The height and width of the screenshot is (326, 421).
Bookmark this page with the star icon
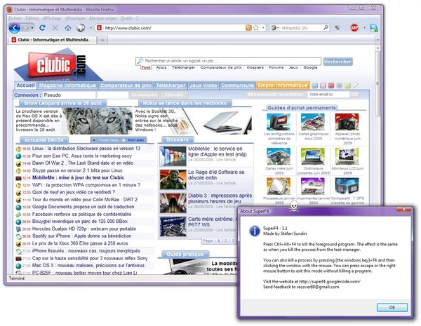pyautogui.click(x=256, y=27)
